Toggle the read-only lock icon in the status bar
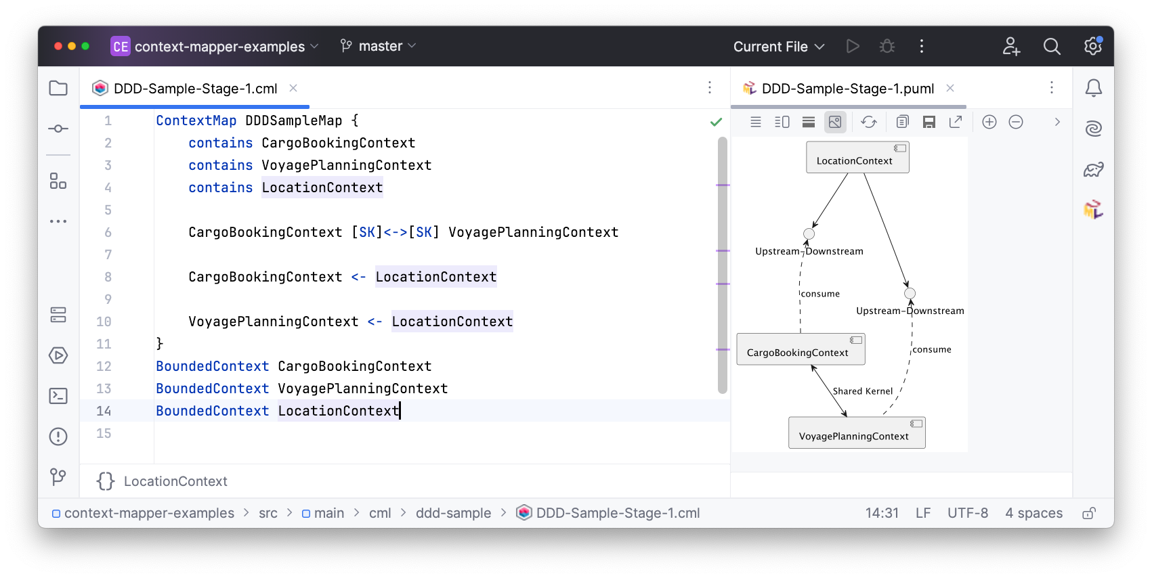 pos(1089,513)
